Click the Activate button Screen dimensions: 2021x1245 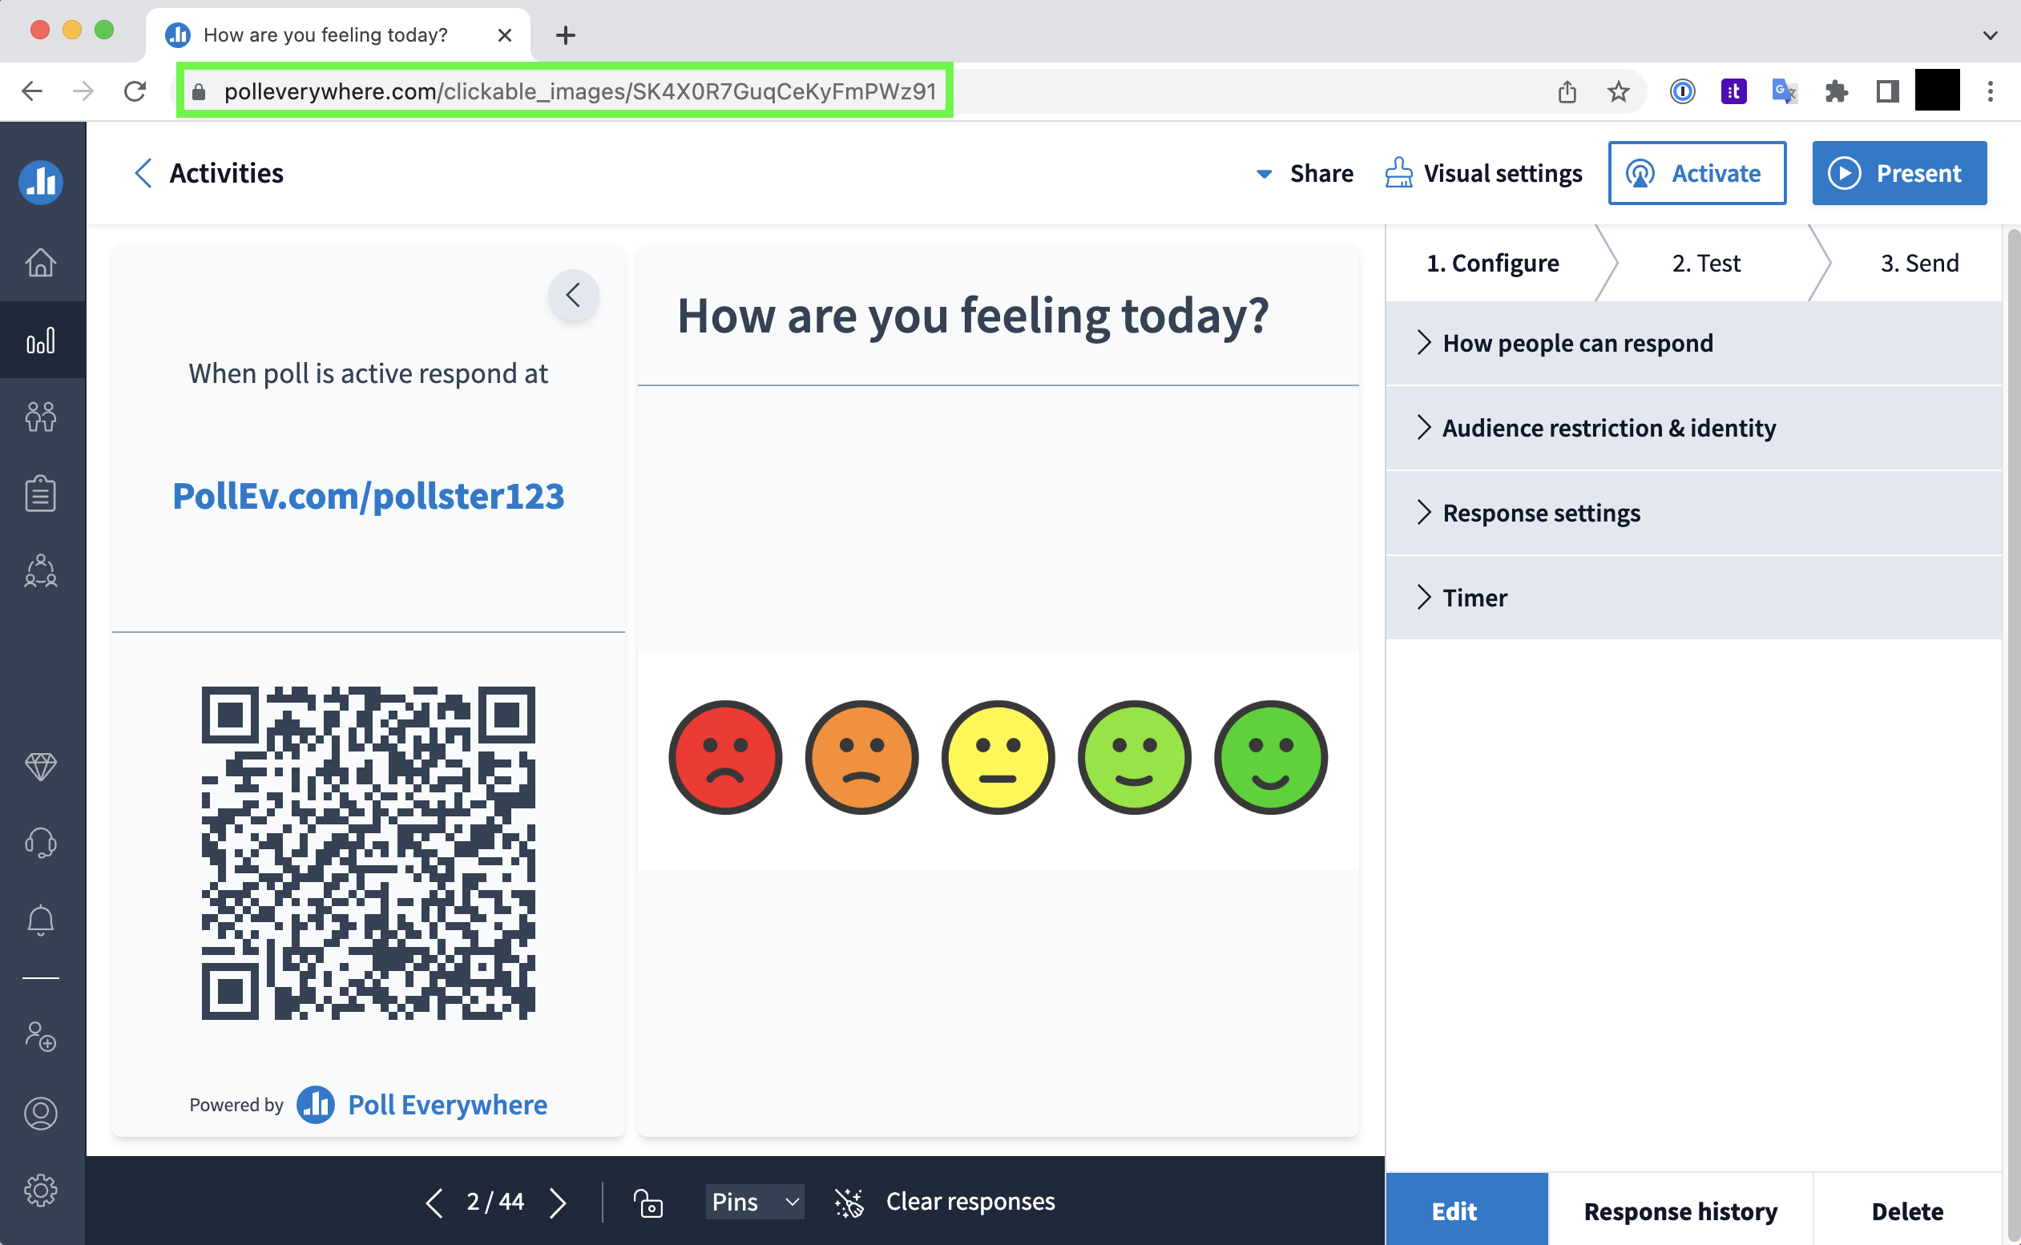coord(1696,173)
